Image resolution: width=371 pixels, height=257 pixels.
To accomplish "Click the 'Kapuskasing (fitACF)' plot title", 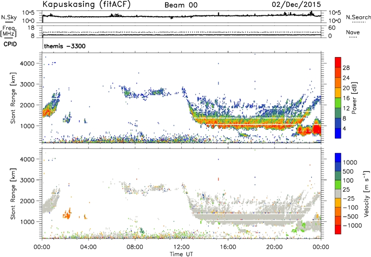I will coord(86,4).
